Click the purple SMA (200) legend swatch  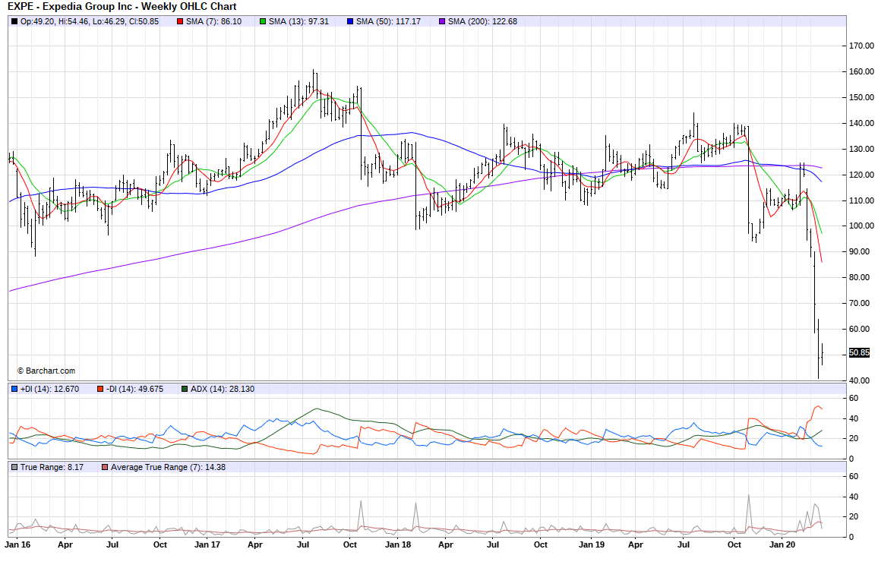443,21
